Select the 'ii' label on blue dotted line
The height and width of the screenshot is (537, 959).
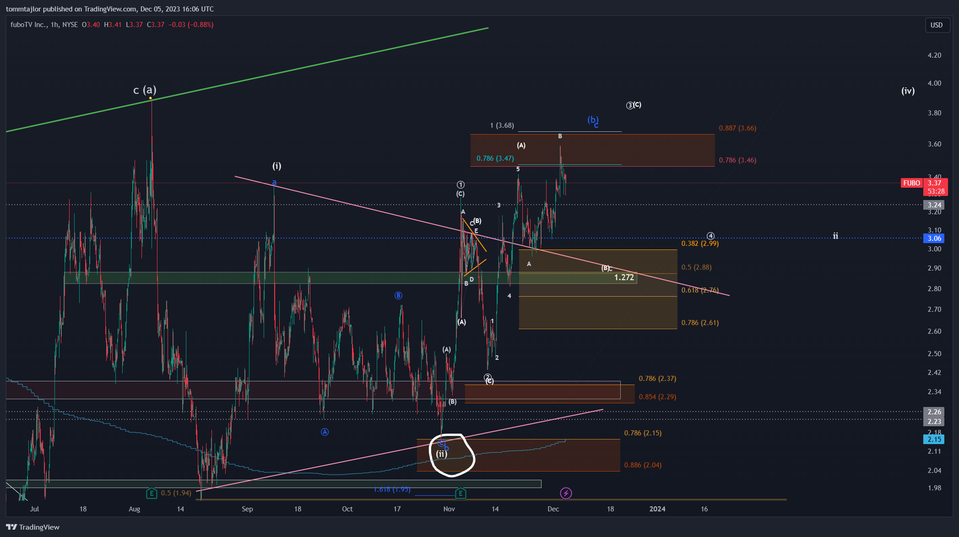(835, 236)
